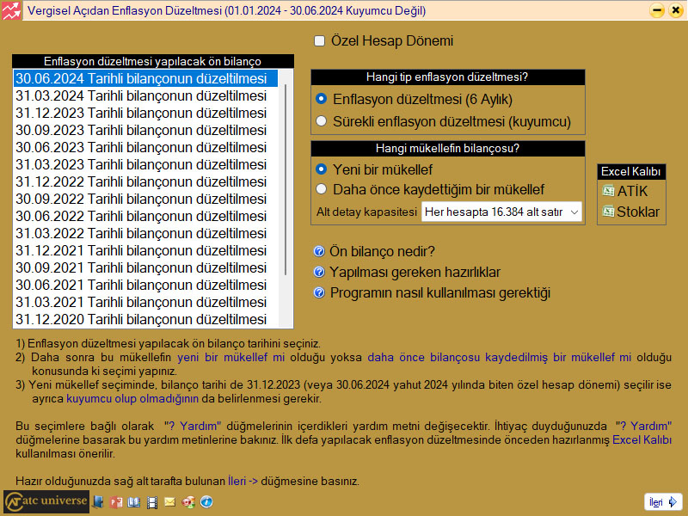Open the blue notebook icon in bottom toolbar

[98, 501]
